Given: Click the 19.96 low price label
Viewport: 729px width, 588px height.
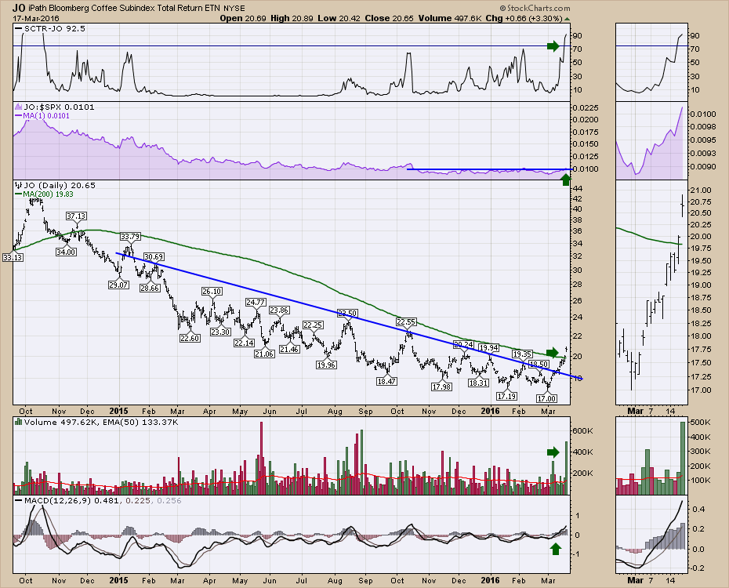Looking at the screenshot, I should pyautogui.click(x=326, y=365).
